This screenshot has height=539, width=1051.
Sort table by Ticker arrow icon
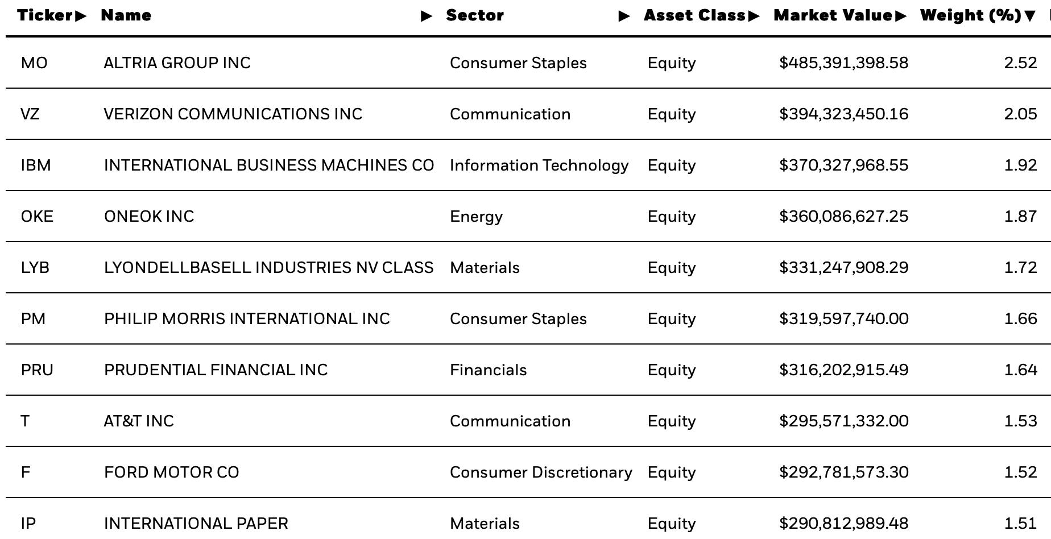pyautogui.click(x=81, y=16)
